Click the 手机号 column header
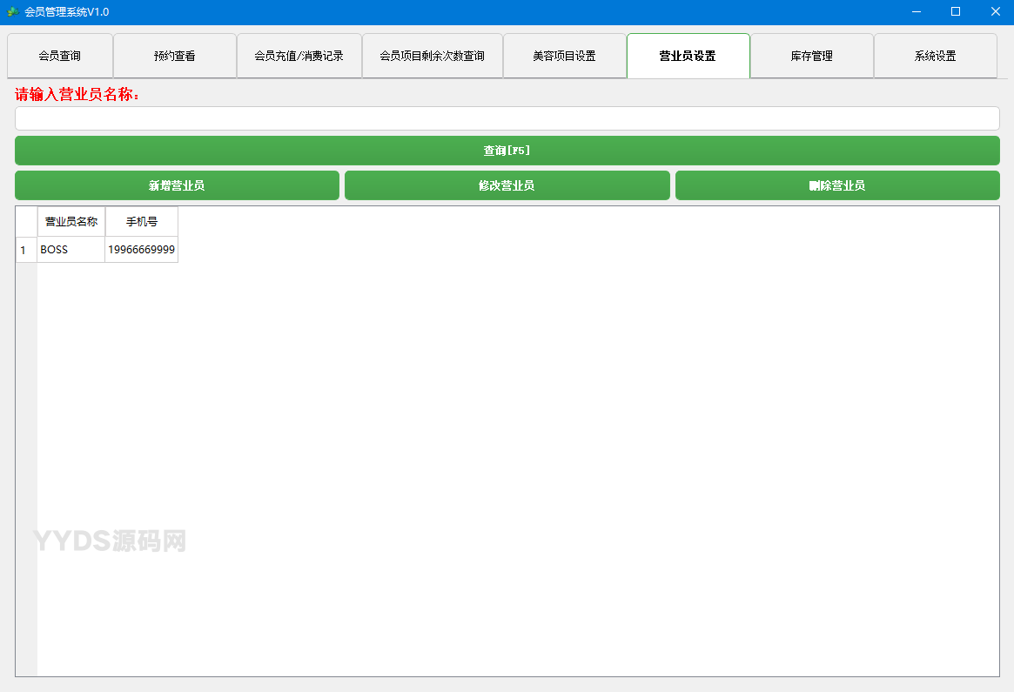The width and height of the screenshot is (1014, 692). [141, 221]
